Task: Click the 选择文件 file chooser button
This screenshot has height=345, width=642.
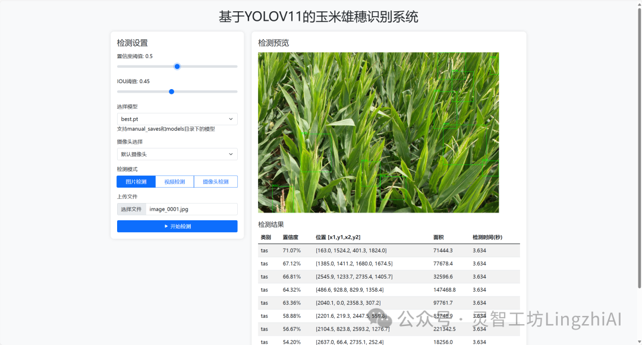Action: [131, 209]
